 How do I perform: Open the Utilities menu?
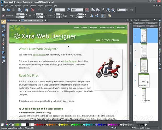[x=33, y=5]
